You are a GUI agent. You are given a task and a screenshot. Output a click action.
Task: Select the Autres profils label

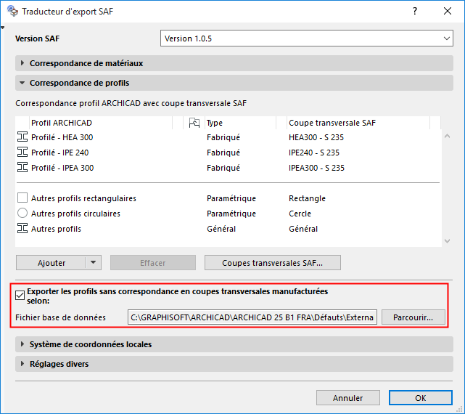tap(56, 229)
